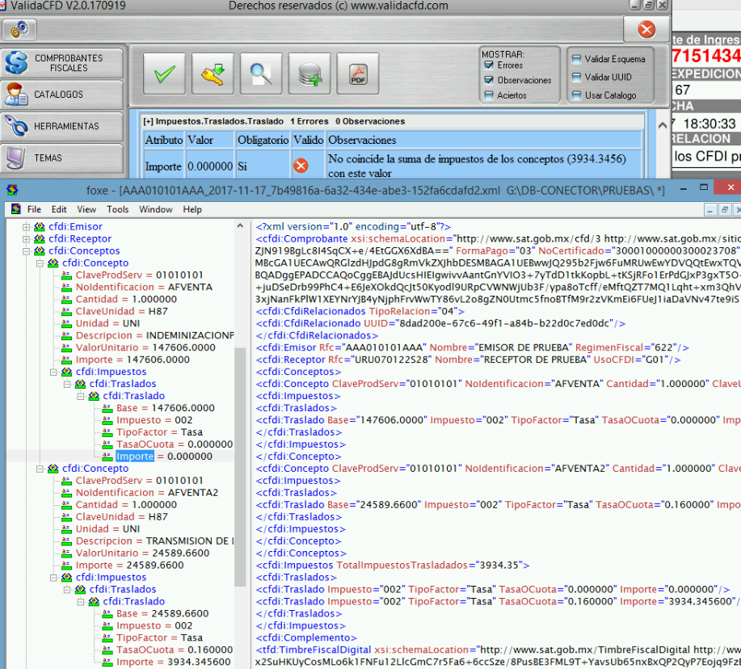Click XML line with TotalImpuestosTrasladados="3934.35"
The image size is (741, 669).
tap(392, 565)
